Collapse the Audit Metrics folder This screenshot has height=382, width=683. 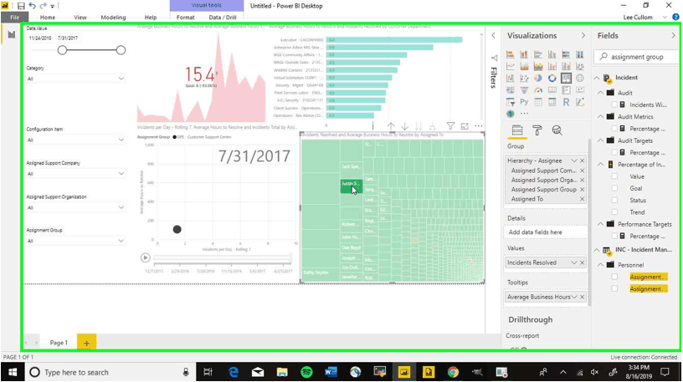pos(601,116)
